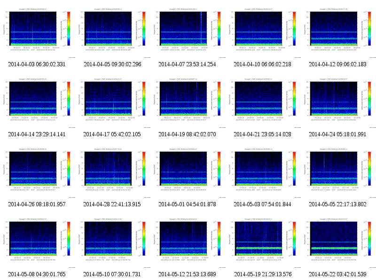Open the 2014-04-12 09:06:02.183 spectrogram thumbnail
Viewport: 376px width, 280px height.
[338, 31]
